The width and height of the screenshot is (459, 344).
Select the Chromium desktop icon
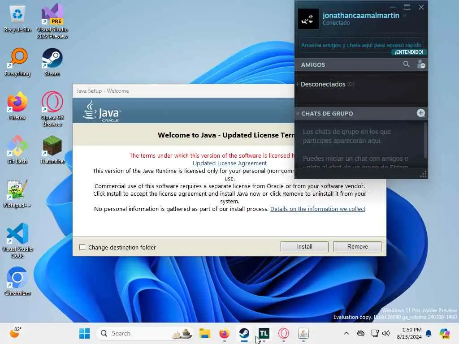tap(17, 281)
